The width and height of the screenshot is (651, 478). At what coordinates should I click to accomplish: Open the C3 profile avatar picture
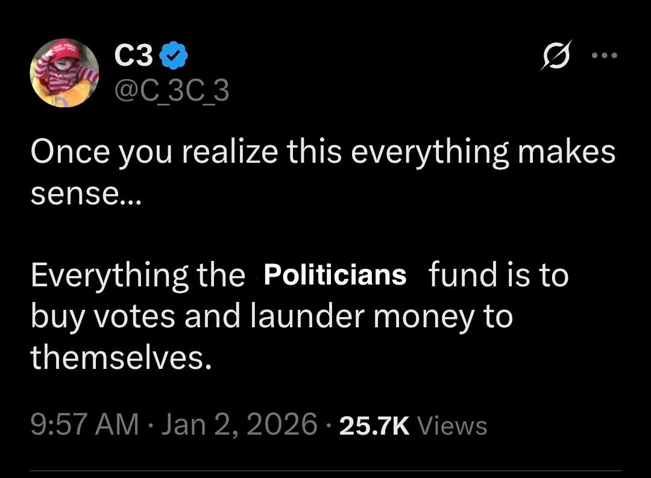click(x=65, y=73)
